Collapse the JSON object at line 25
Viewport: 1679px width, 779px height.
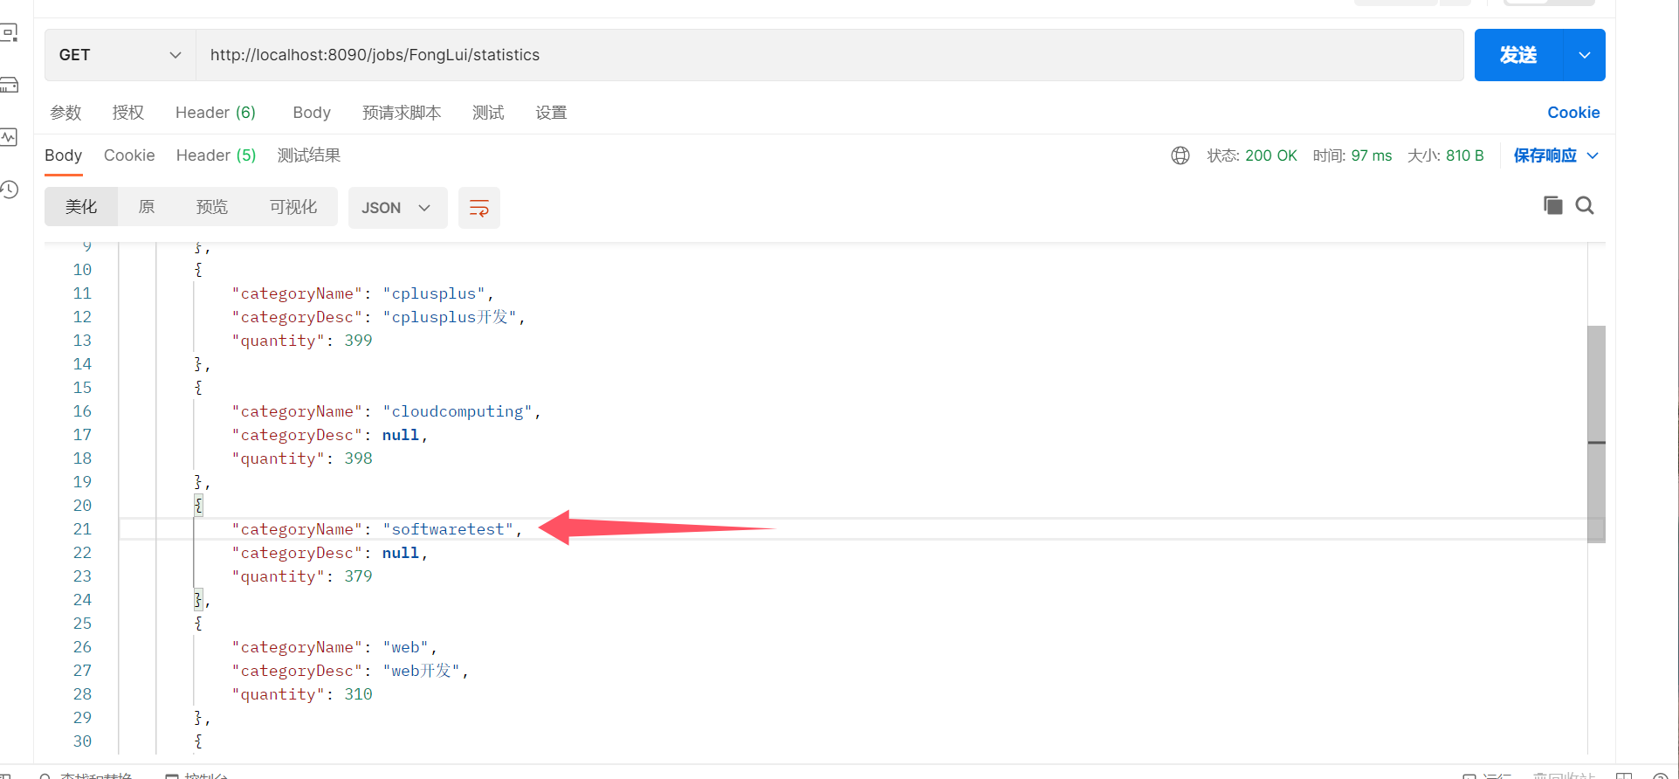(x=198, y=624)
